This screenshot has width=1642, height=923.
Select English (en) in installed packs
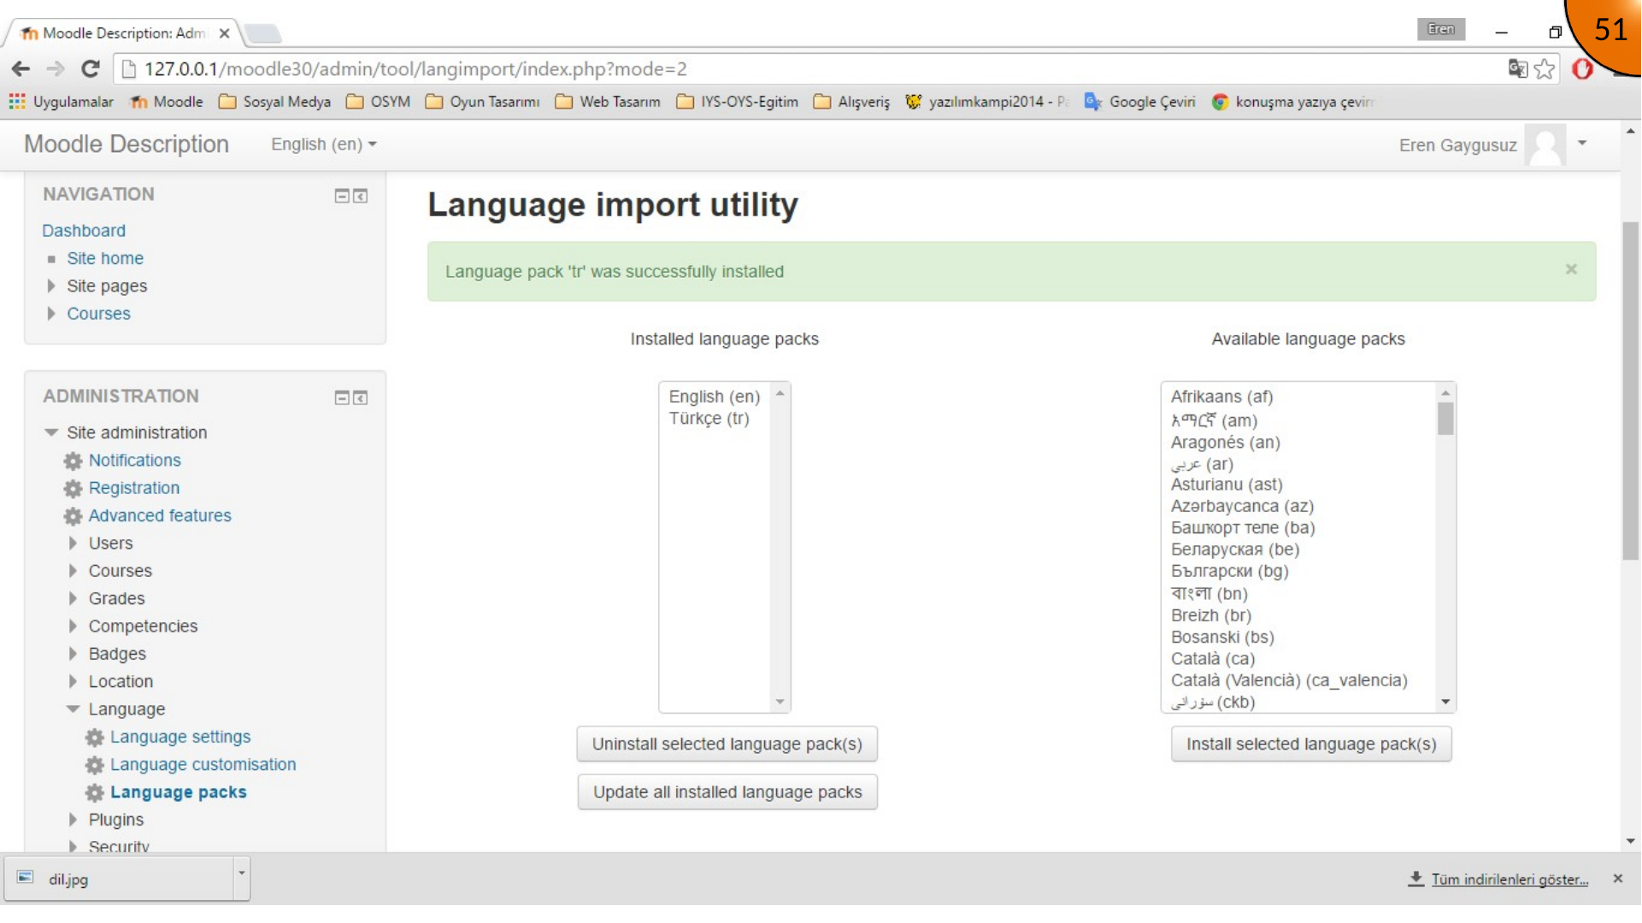pos(715,397)
